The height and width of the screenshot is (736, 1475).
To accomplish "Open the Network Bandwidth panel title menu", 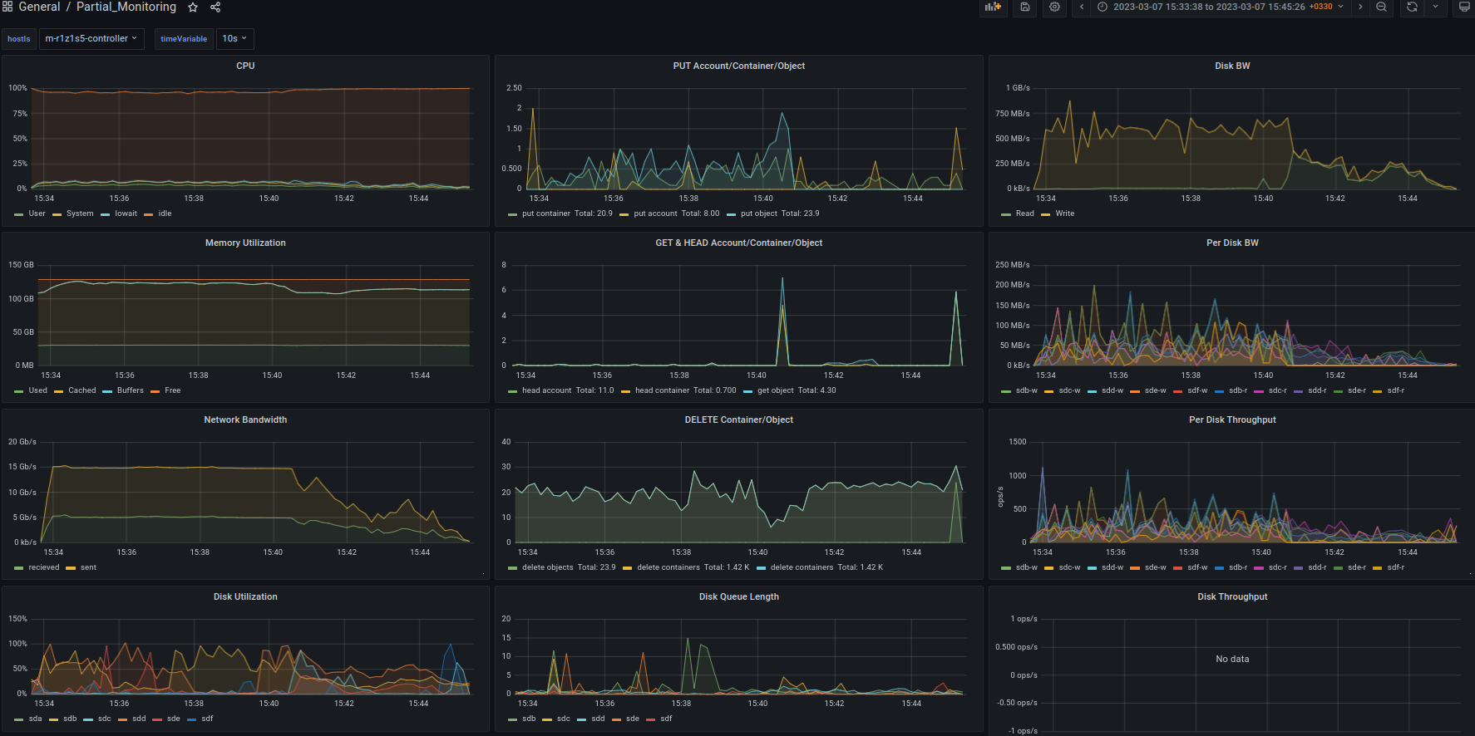I will (x=245, y=420).
